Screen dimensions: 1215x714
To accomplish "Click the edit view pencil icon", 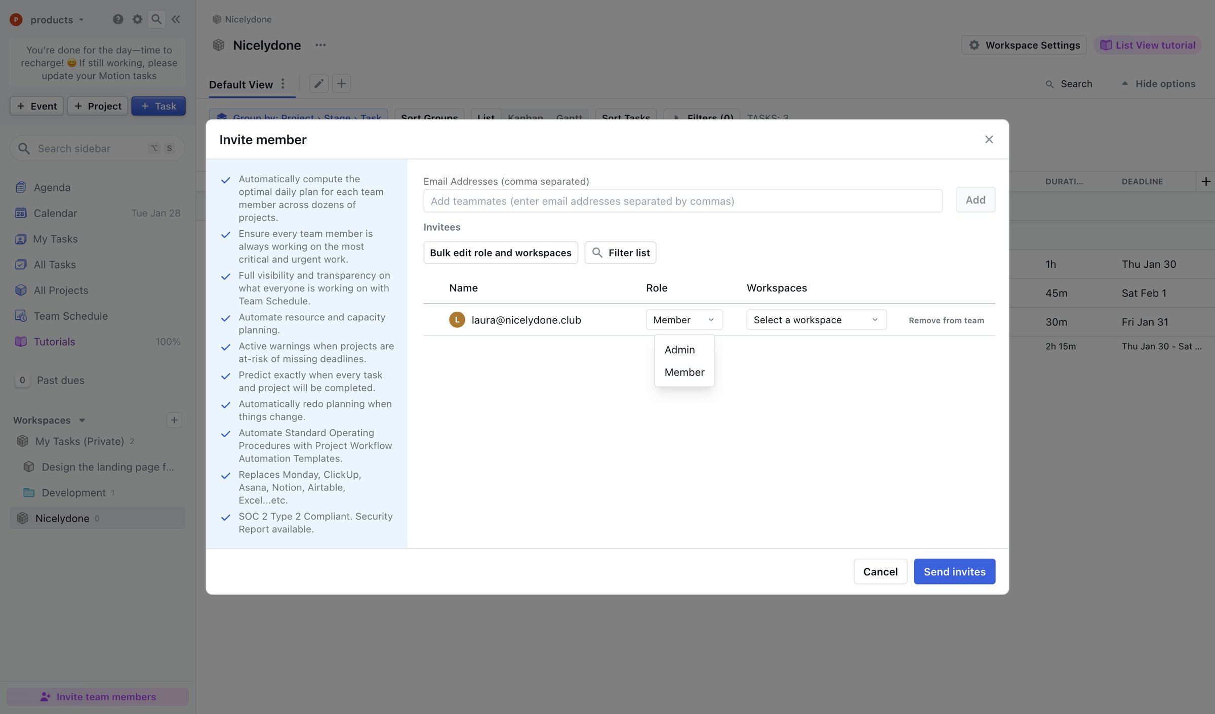I will click(318, 83).
